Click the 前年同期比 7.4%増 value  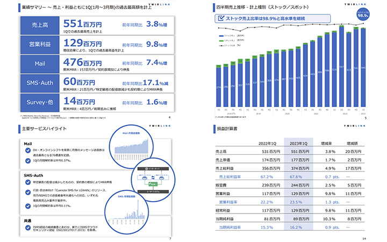point(156,63)
